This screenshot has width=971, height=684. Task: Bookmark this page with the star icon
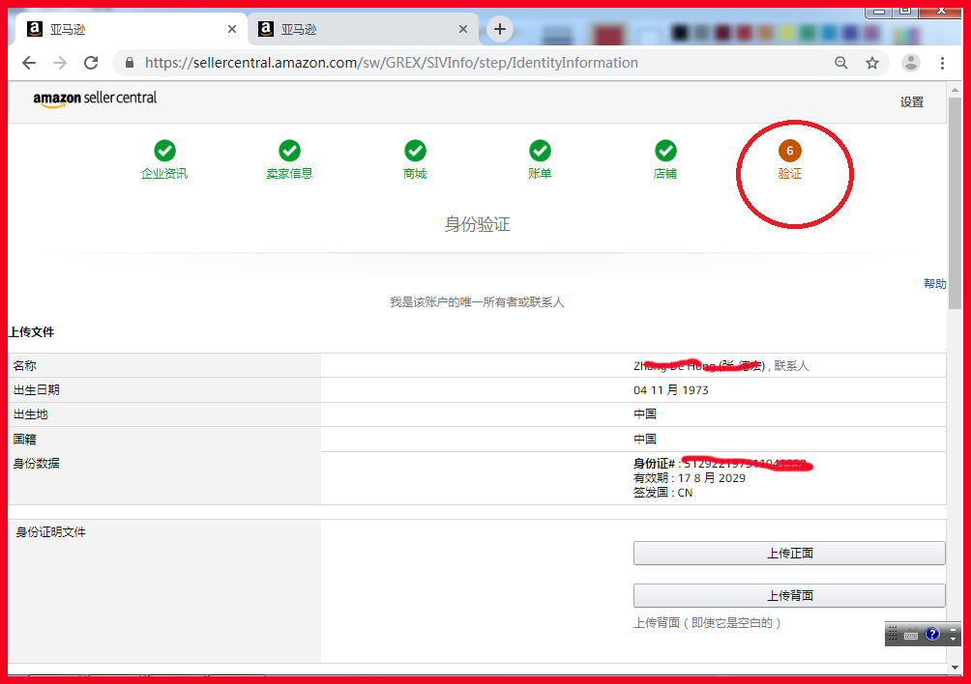click(872, 63)
